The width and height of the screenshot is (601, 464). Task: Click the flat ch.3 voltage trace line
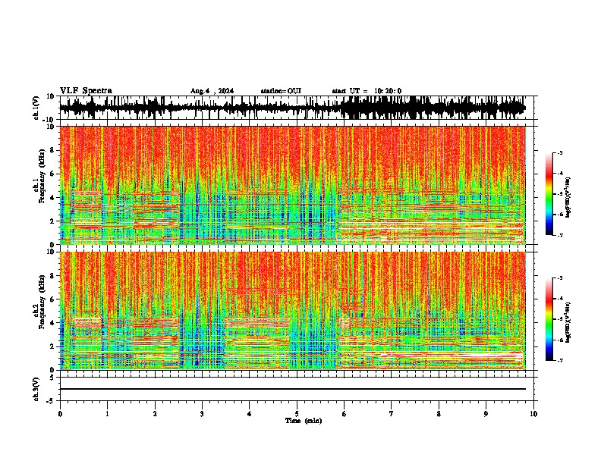coord(292,389)
